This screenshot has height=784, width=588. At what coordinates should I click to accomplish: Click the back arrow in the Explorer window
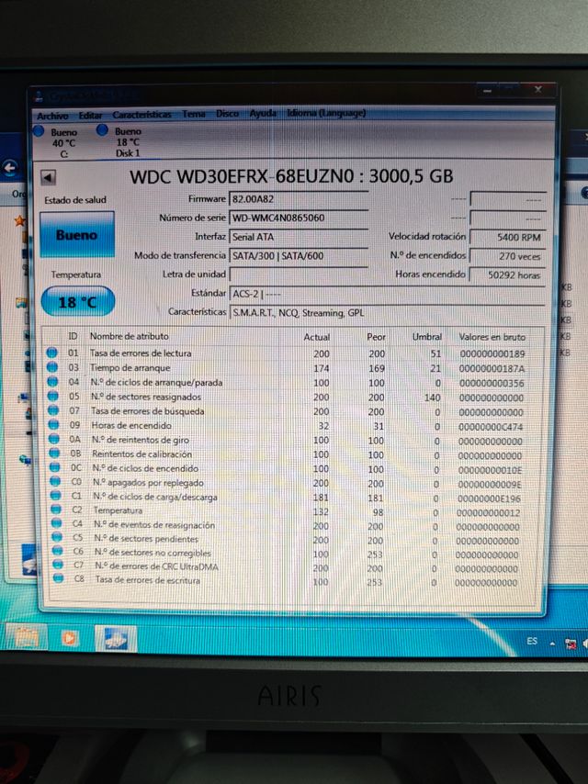pyautogui.click(x=9, y=167)
